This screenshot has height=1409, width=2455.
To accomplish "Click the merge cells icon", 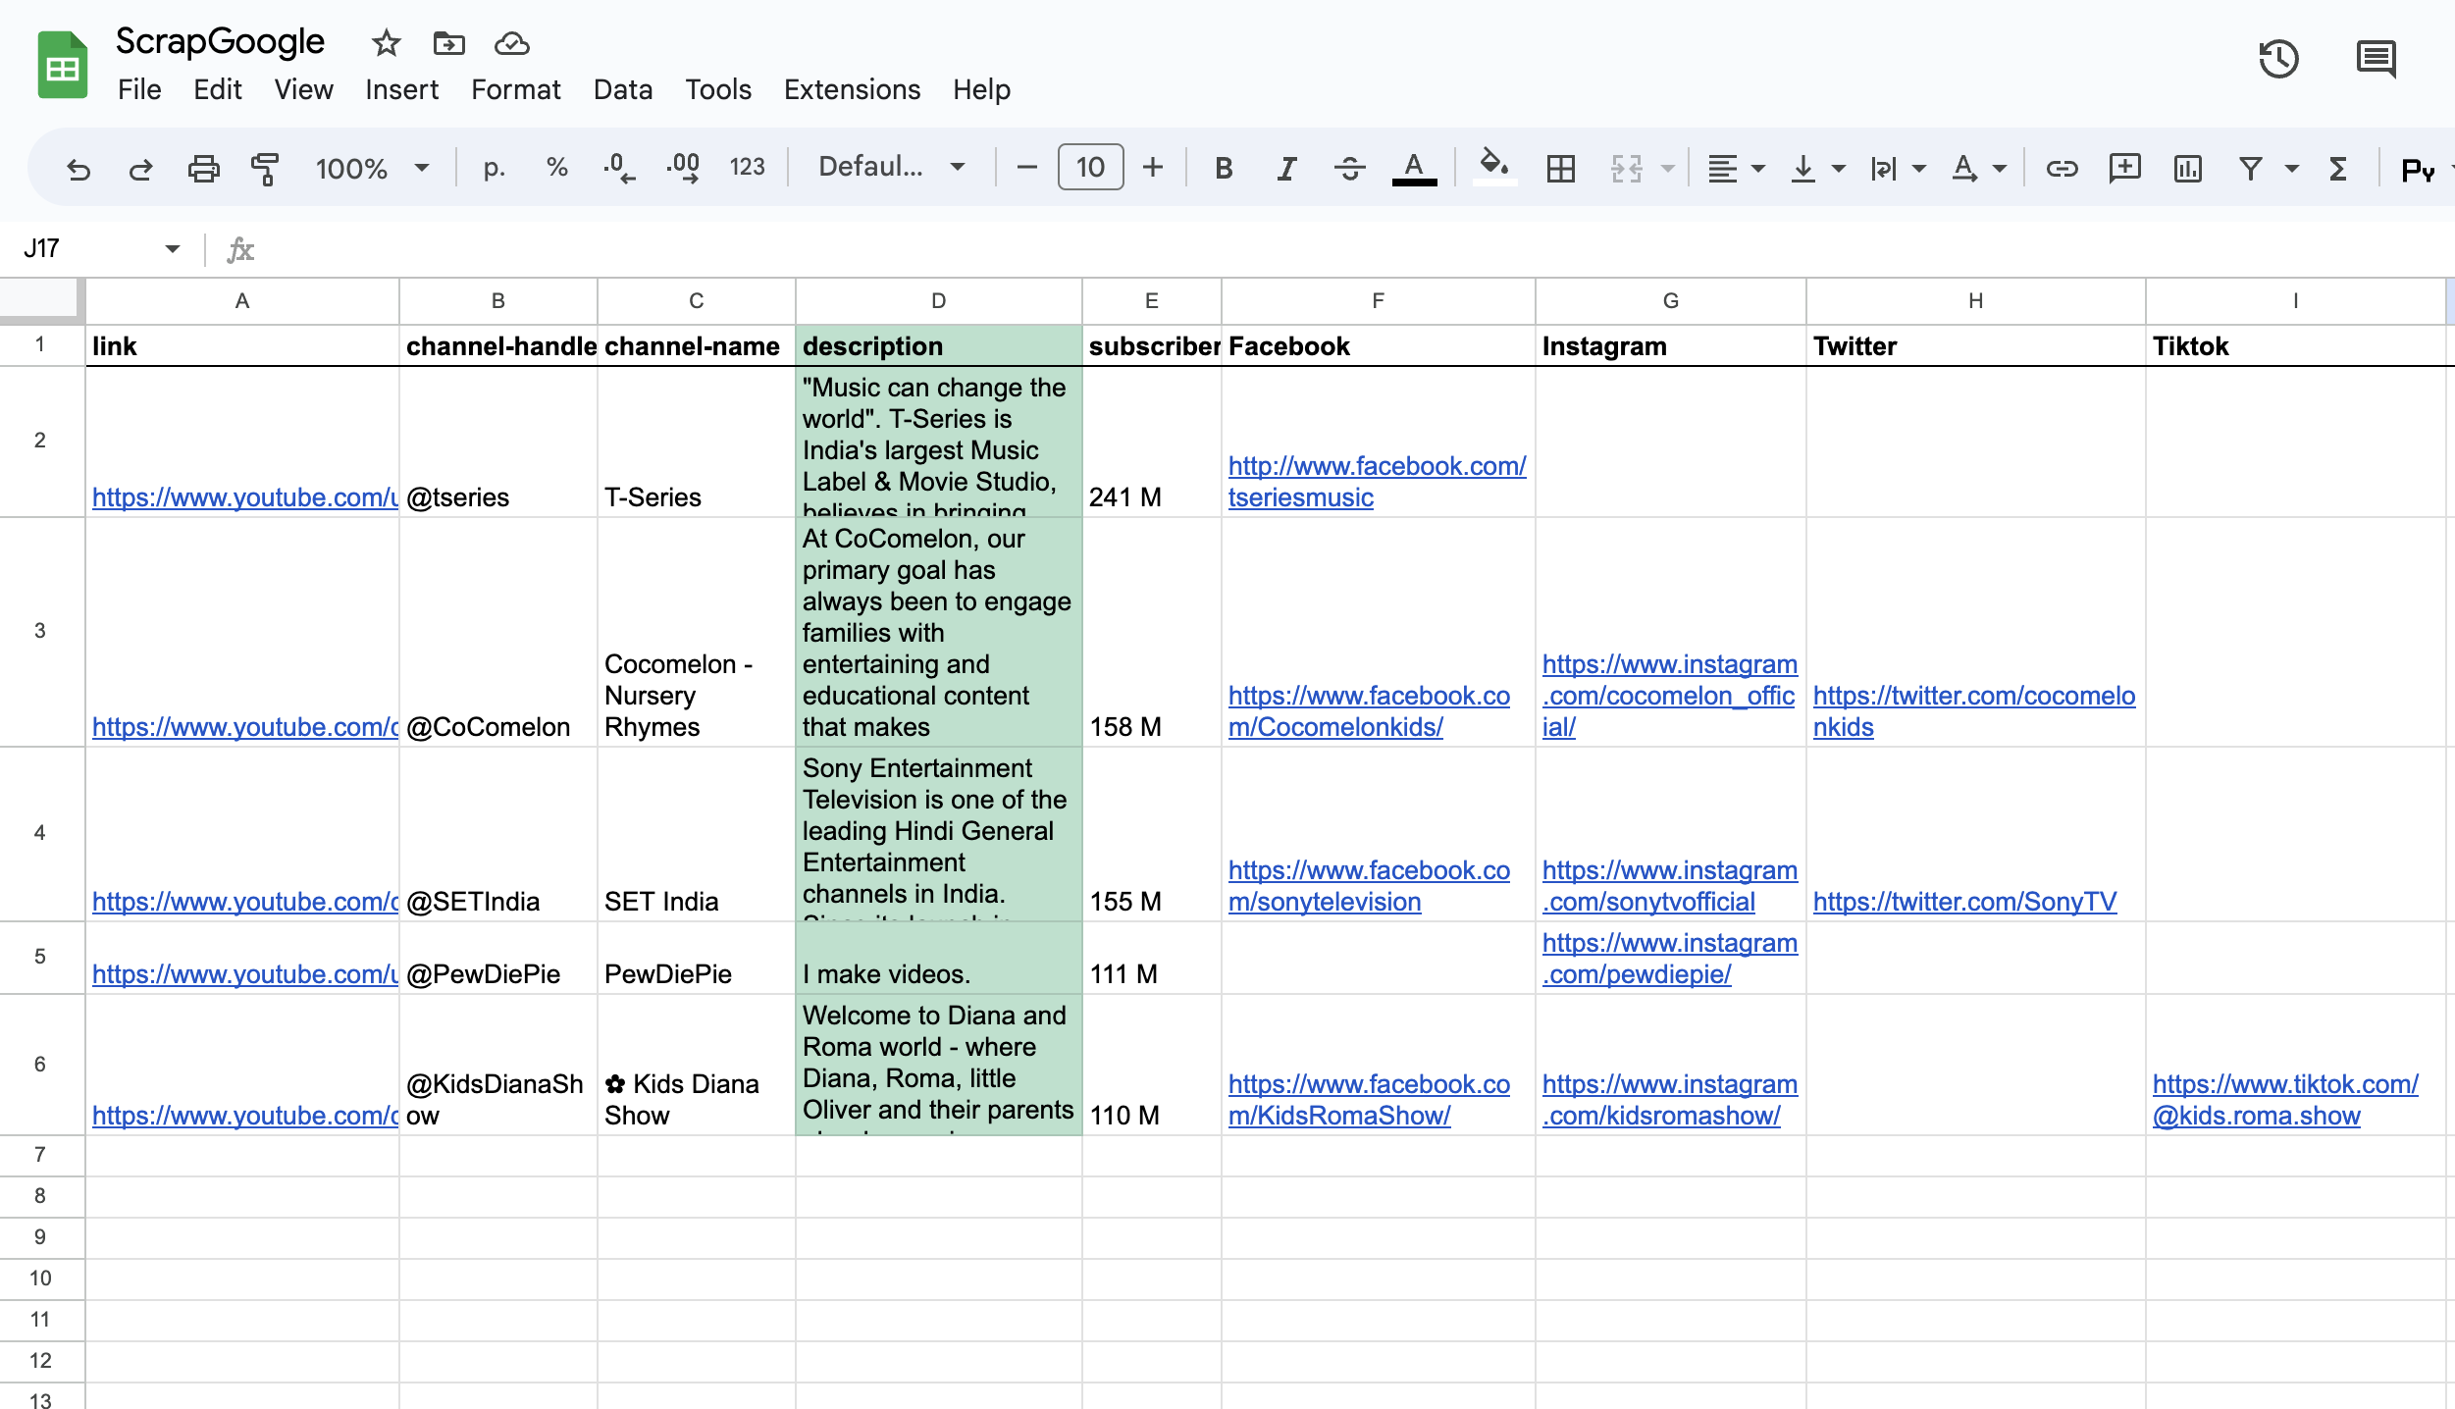I will (1626, 169).
